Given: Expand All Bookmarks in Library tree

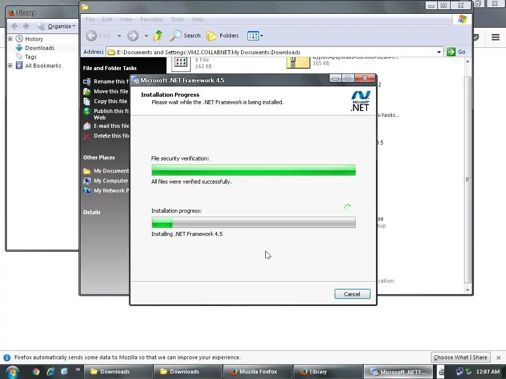Looking at the screenshot, I should pos(10,66).
